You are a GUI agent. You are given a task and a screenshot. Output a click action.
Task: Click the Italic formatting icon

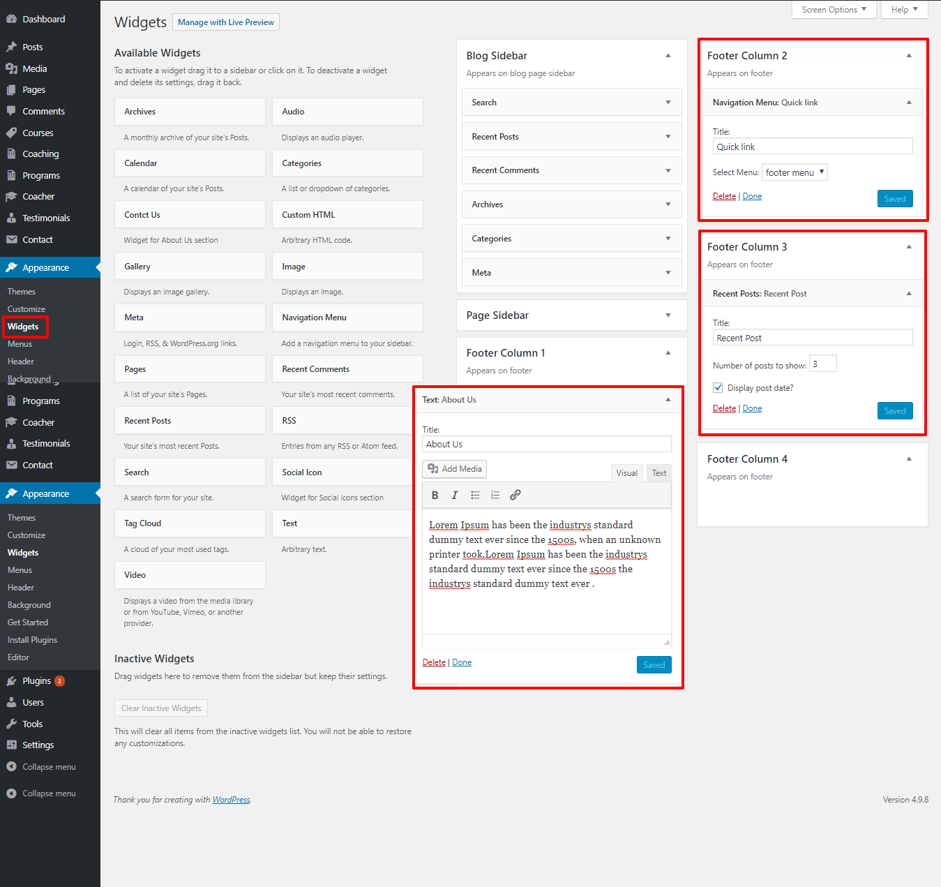pos(455,495)
